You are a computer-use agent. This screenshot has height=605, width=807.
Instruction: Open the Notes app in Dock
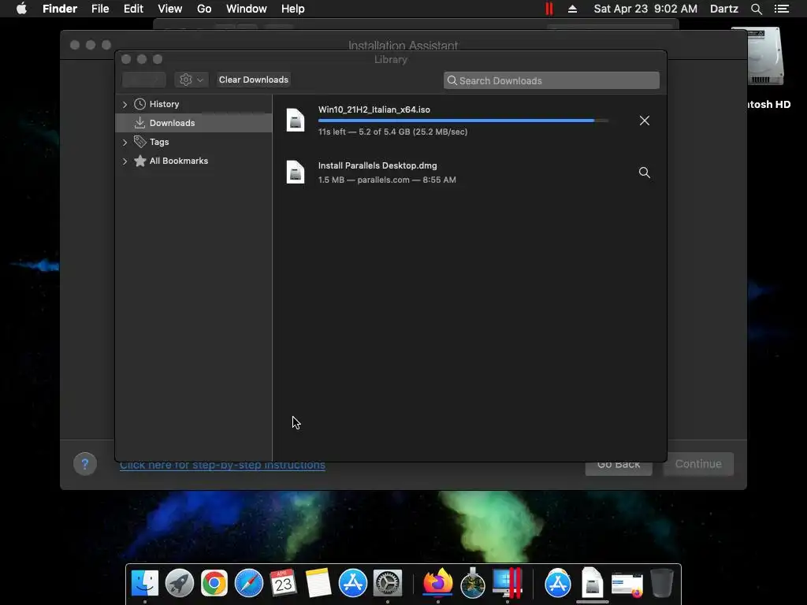point(318,583)
